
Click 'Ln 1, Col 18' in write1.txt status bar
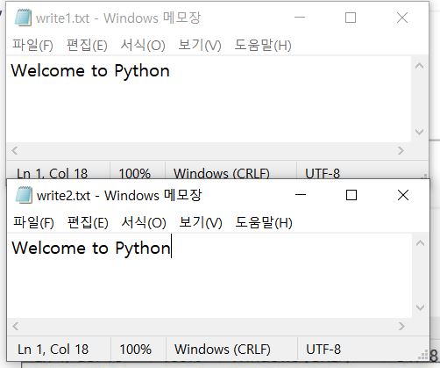pyautogui.click(x=52, y=173)
